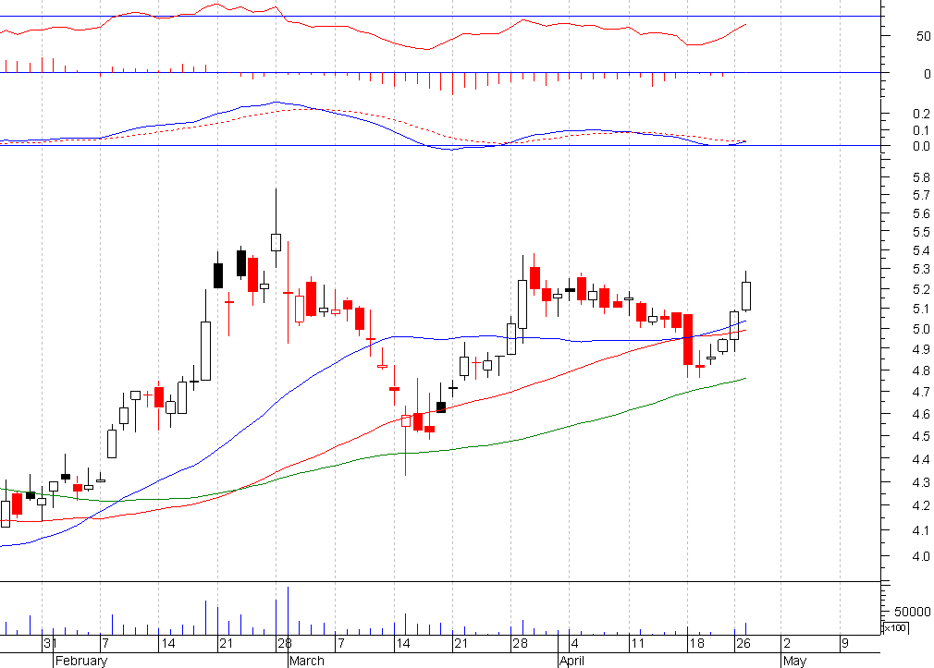Click the 5.4 price axis value
This screenshot has width=934, height=668.
pyautogui.click(x=921, y=250)
